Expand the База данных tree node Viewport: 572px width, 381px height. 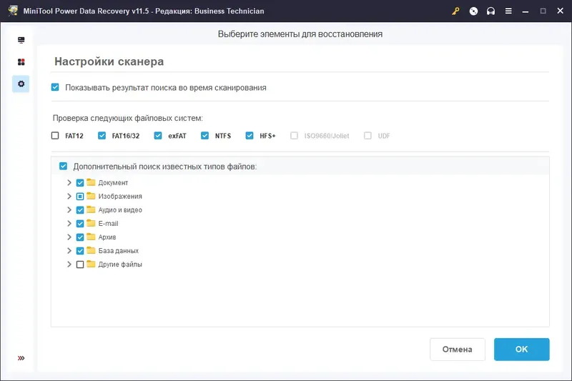click(x=69, y=251)
